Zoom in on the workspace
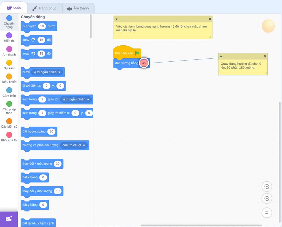Image resolution: width=282 pixels, height=227 pixels. tap(267, 187)
